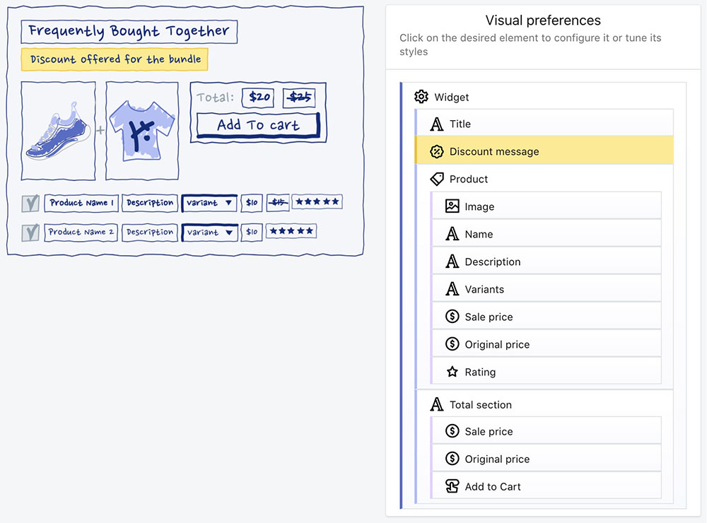Click the Widget gear icon
The image size is (707, 523).
click(x=421, y=97)
